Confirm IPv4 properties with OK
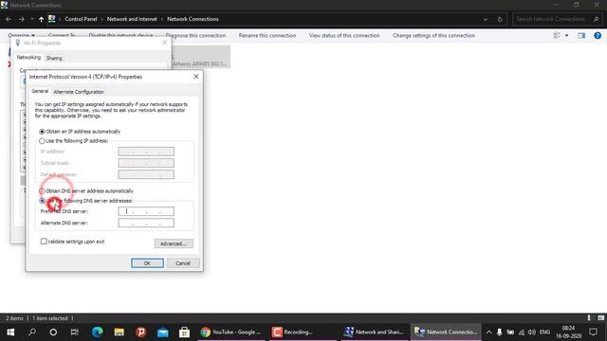This screenshot has width=607, height=341. point(147,263)
